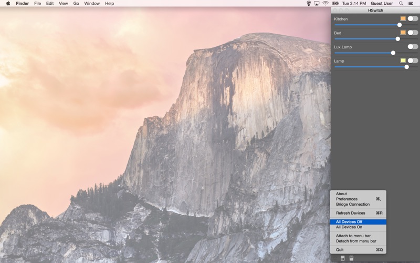Screen dimensions: 420x263
Task: Open the Finder menu in menu bar
Action: point(22,4)
